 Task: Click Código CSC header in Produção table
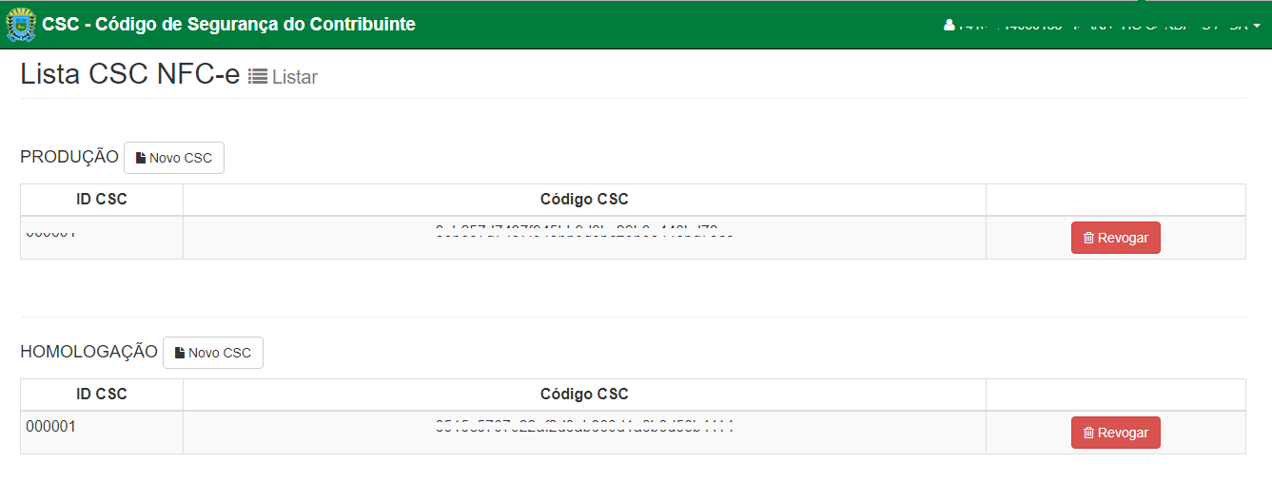point(584,200)
